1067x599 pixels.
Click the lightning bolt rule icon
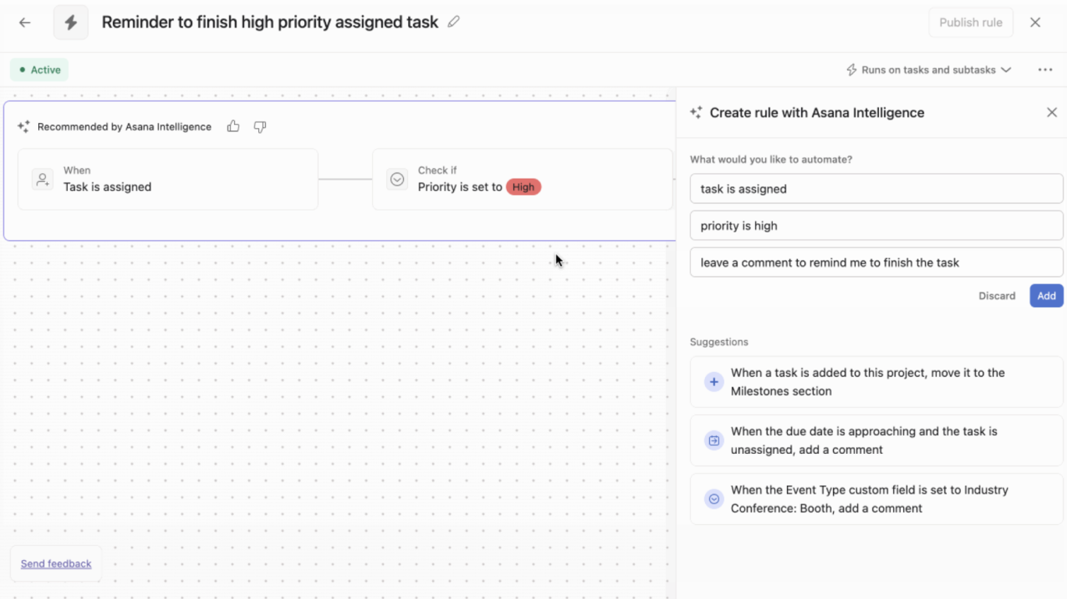[x=70, y=22]
